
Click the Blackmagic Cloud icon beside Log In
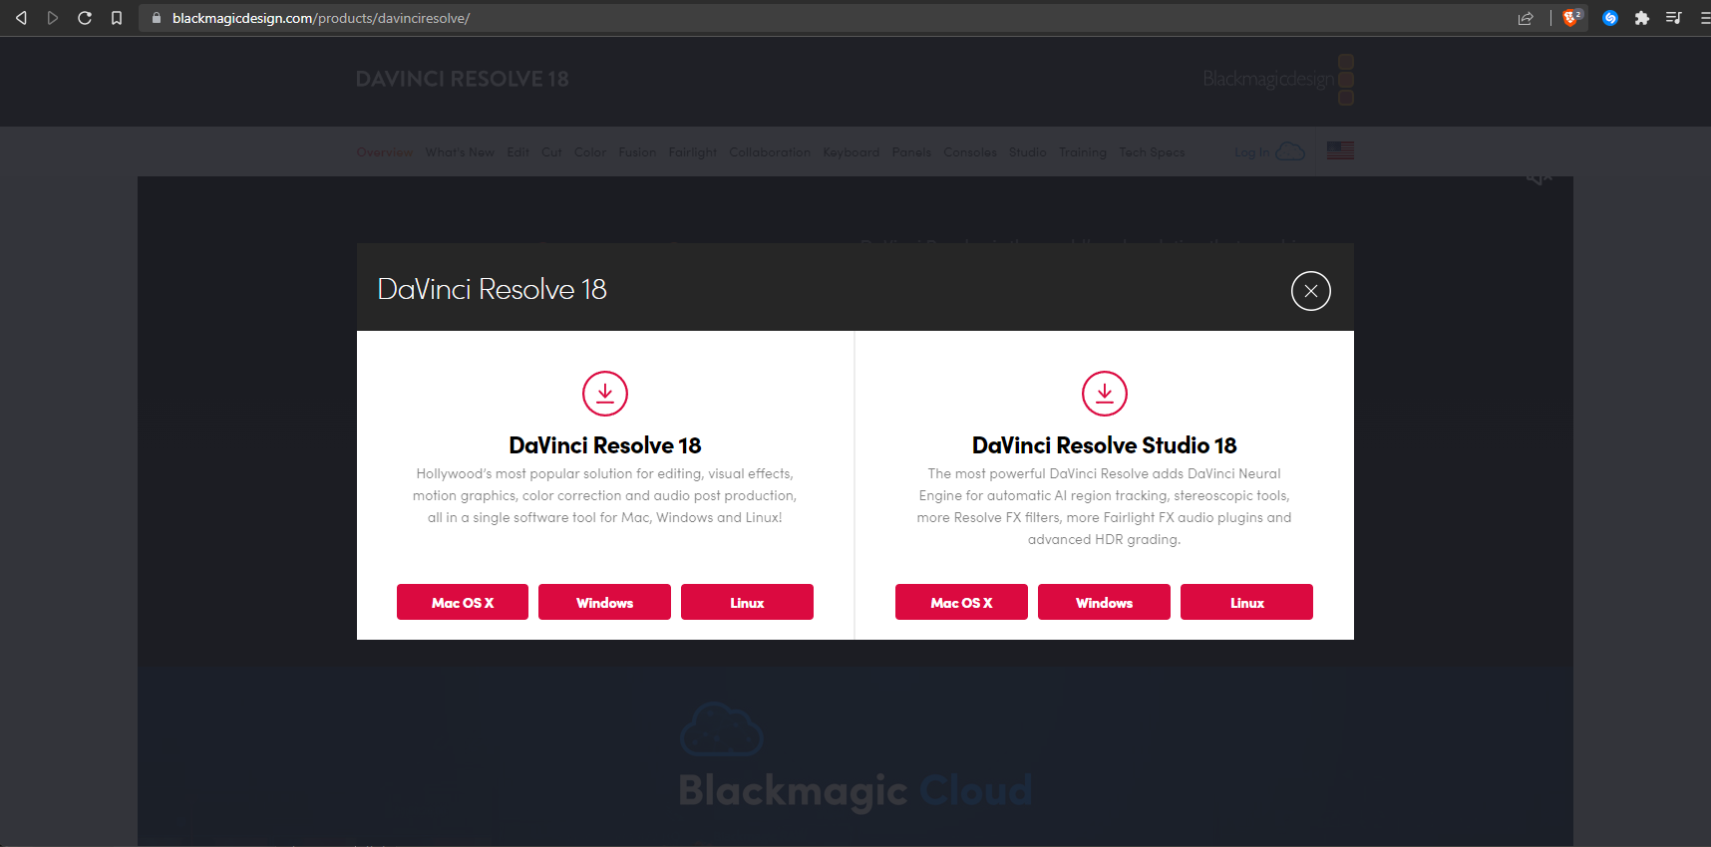[1290, 151]
